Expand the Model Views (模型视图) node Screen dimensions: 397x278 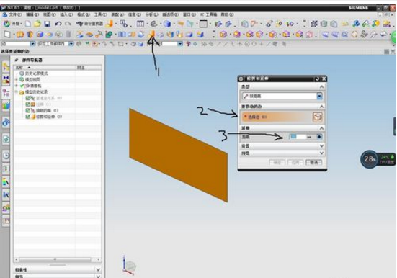click(17, 79)
